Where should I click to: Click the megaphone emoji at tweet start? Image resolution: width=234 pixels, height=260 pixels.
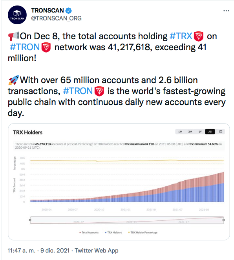14,36
